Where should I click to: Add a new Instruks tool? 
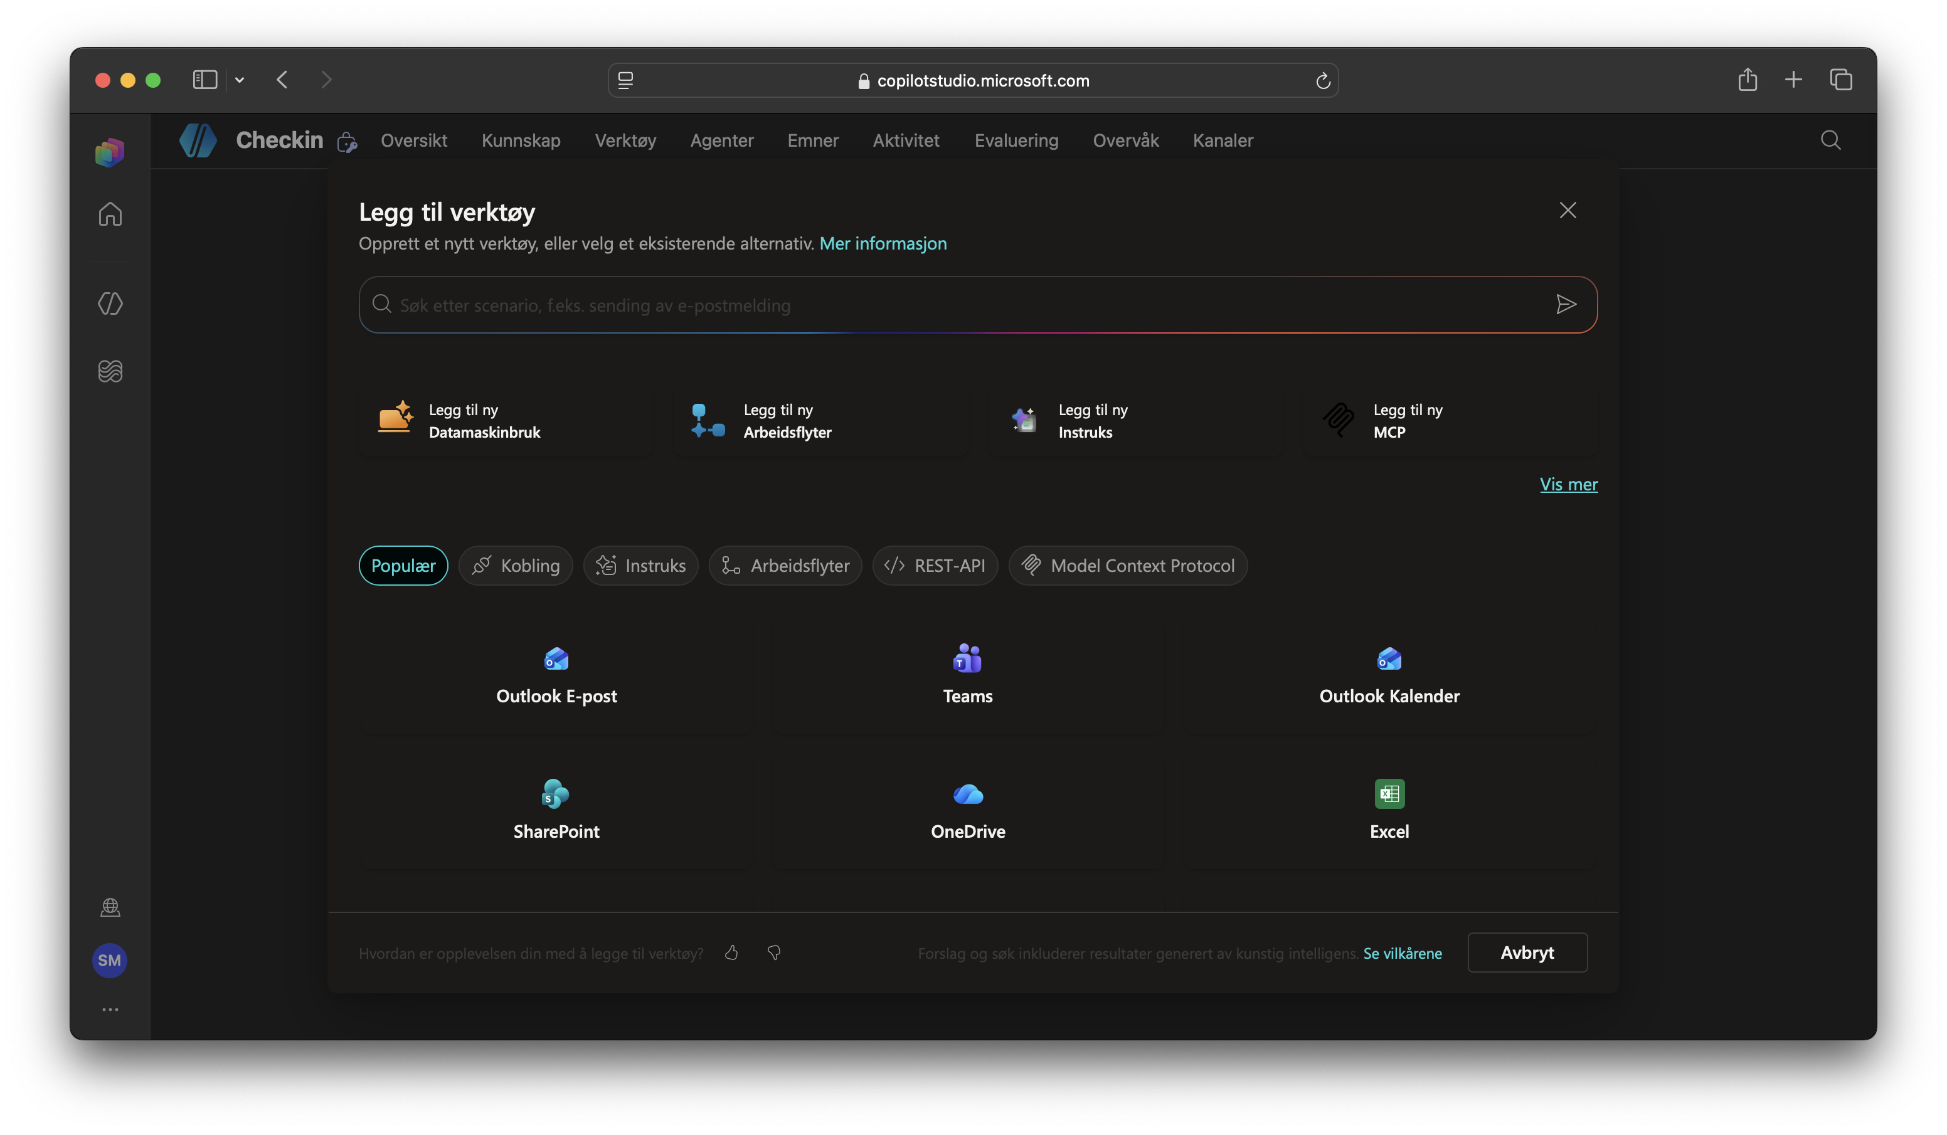point(1136,421)
